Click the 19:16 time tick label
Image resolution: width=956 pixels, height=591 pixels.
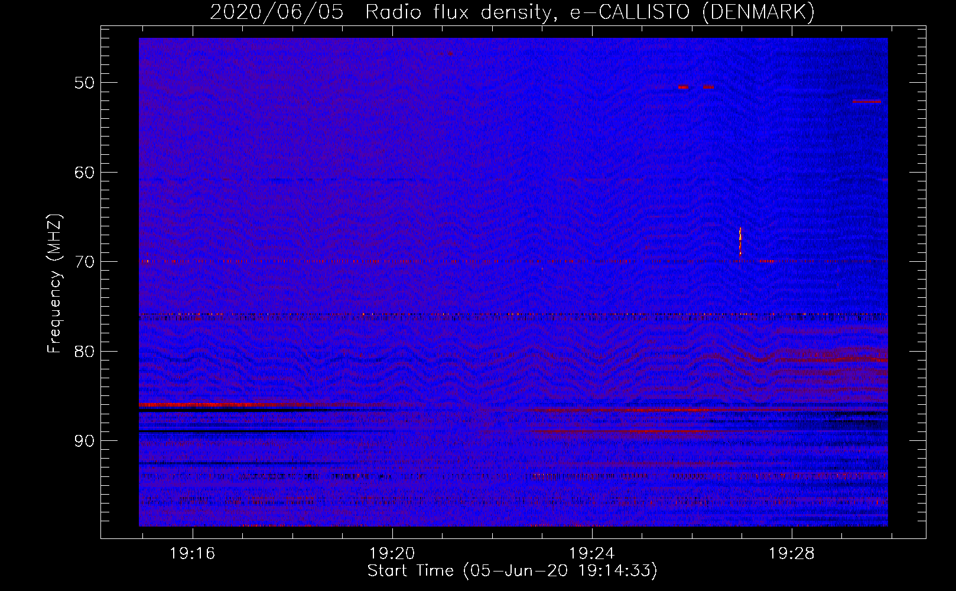point(192,554)
